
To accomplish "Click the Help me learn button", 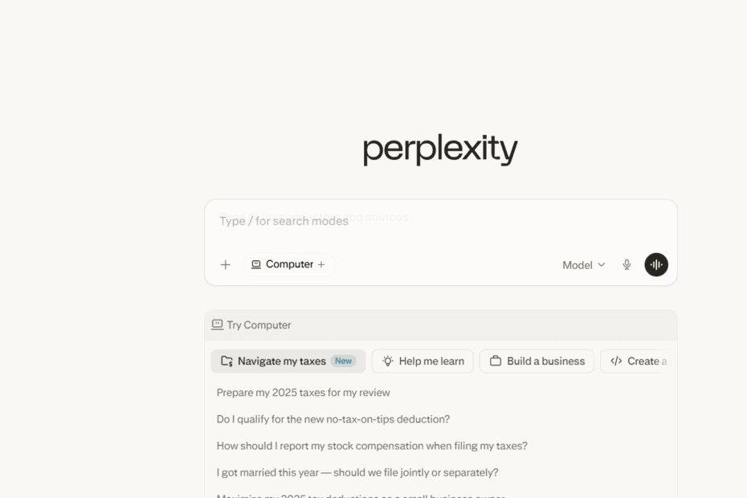I will coord(422,361).
